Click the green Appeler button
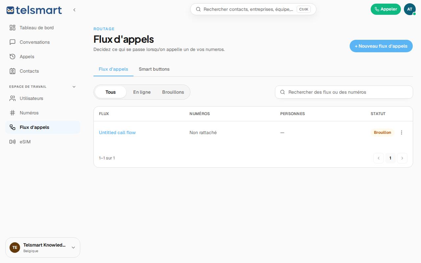421x263 pixels. (386, 9)
